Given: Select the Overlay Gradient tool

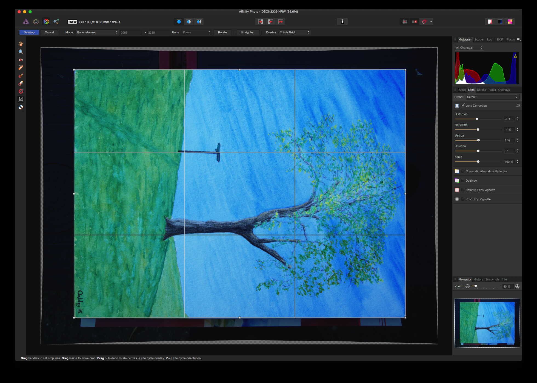Looking at the screenshot, I should click(x=21, y=91).
